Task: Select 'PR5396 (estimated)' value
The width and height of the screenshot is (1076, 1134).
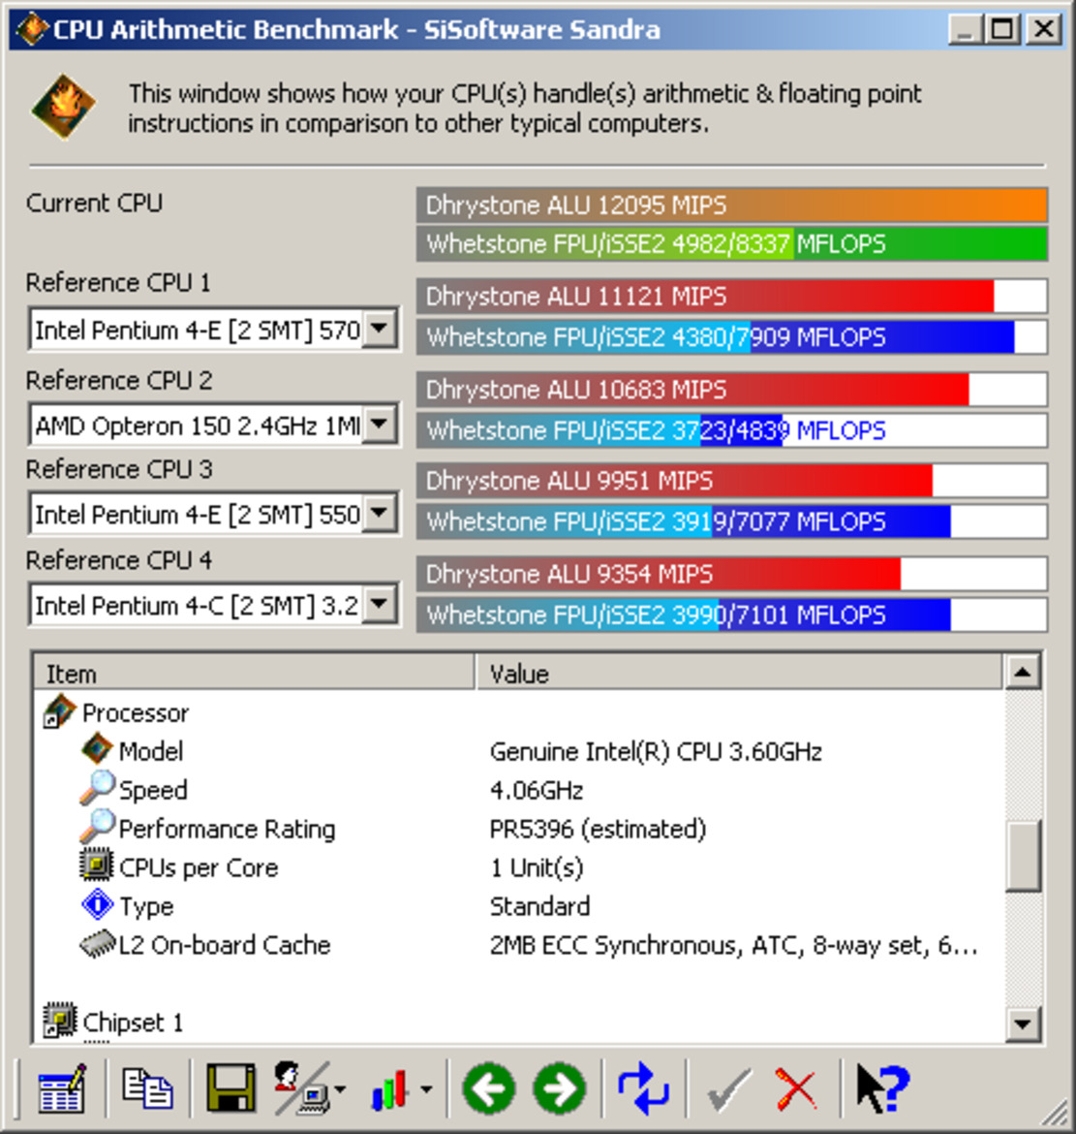Action: tap(598, 829)
